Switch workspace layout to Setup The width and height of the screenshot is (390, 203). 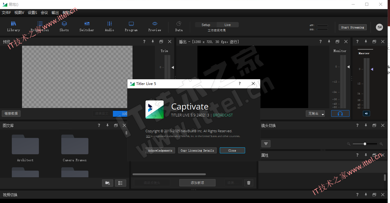coord(206,25)
